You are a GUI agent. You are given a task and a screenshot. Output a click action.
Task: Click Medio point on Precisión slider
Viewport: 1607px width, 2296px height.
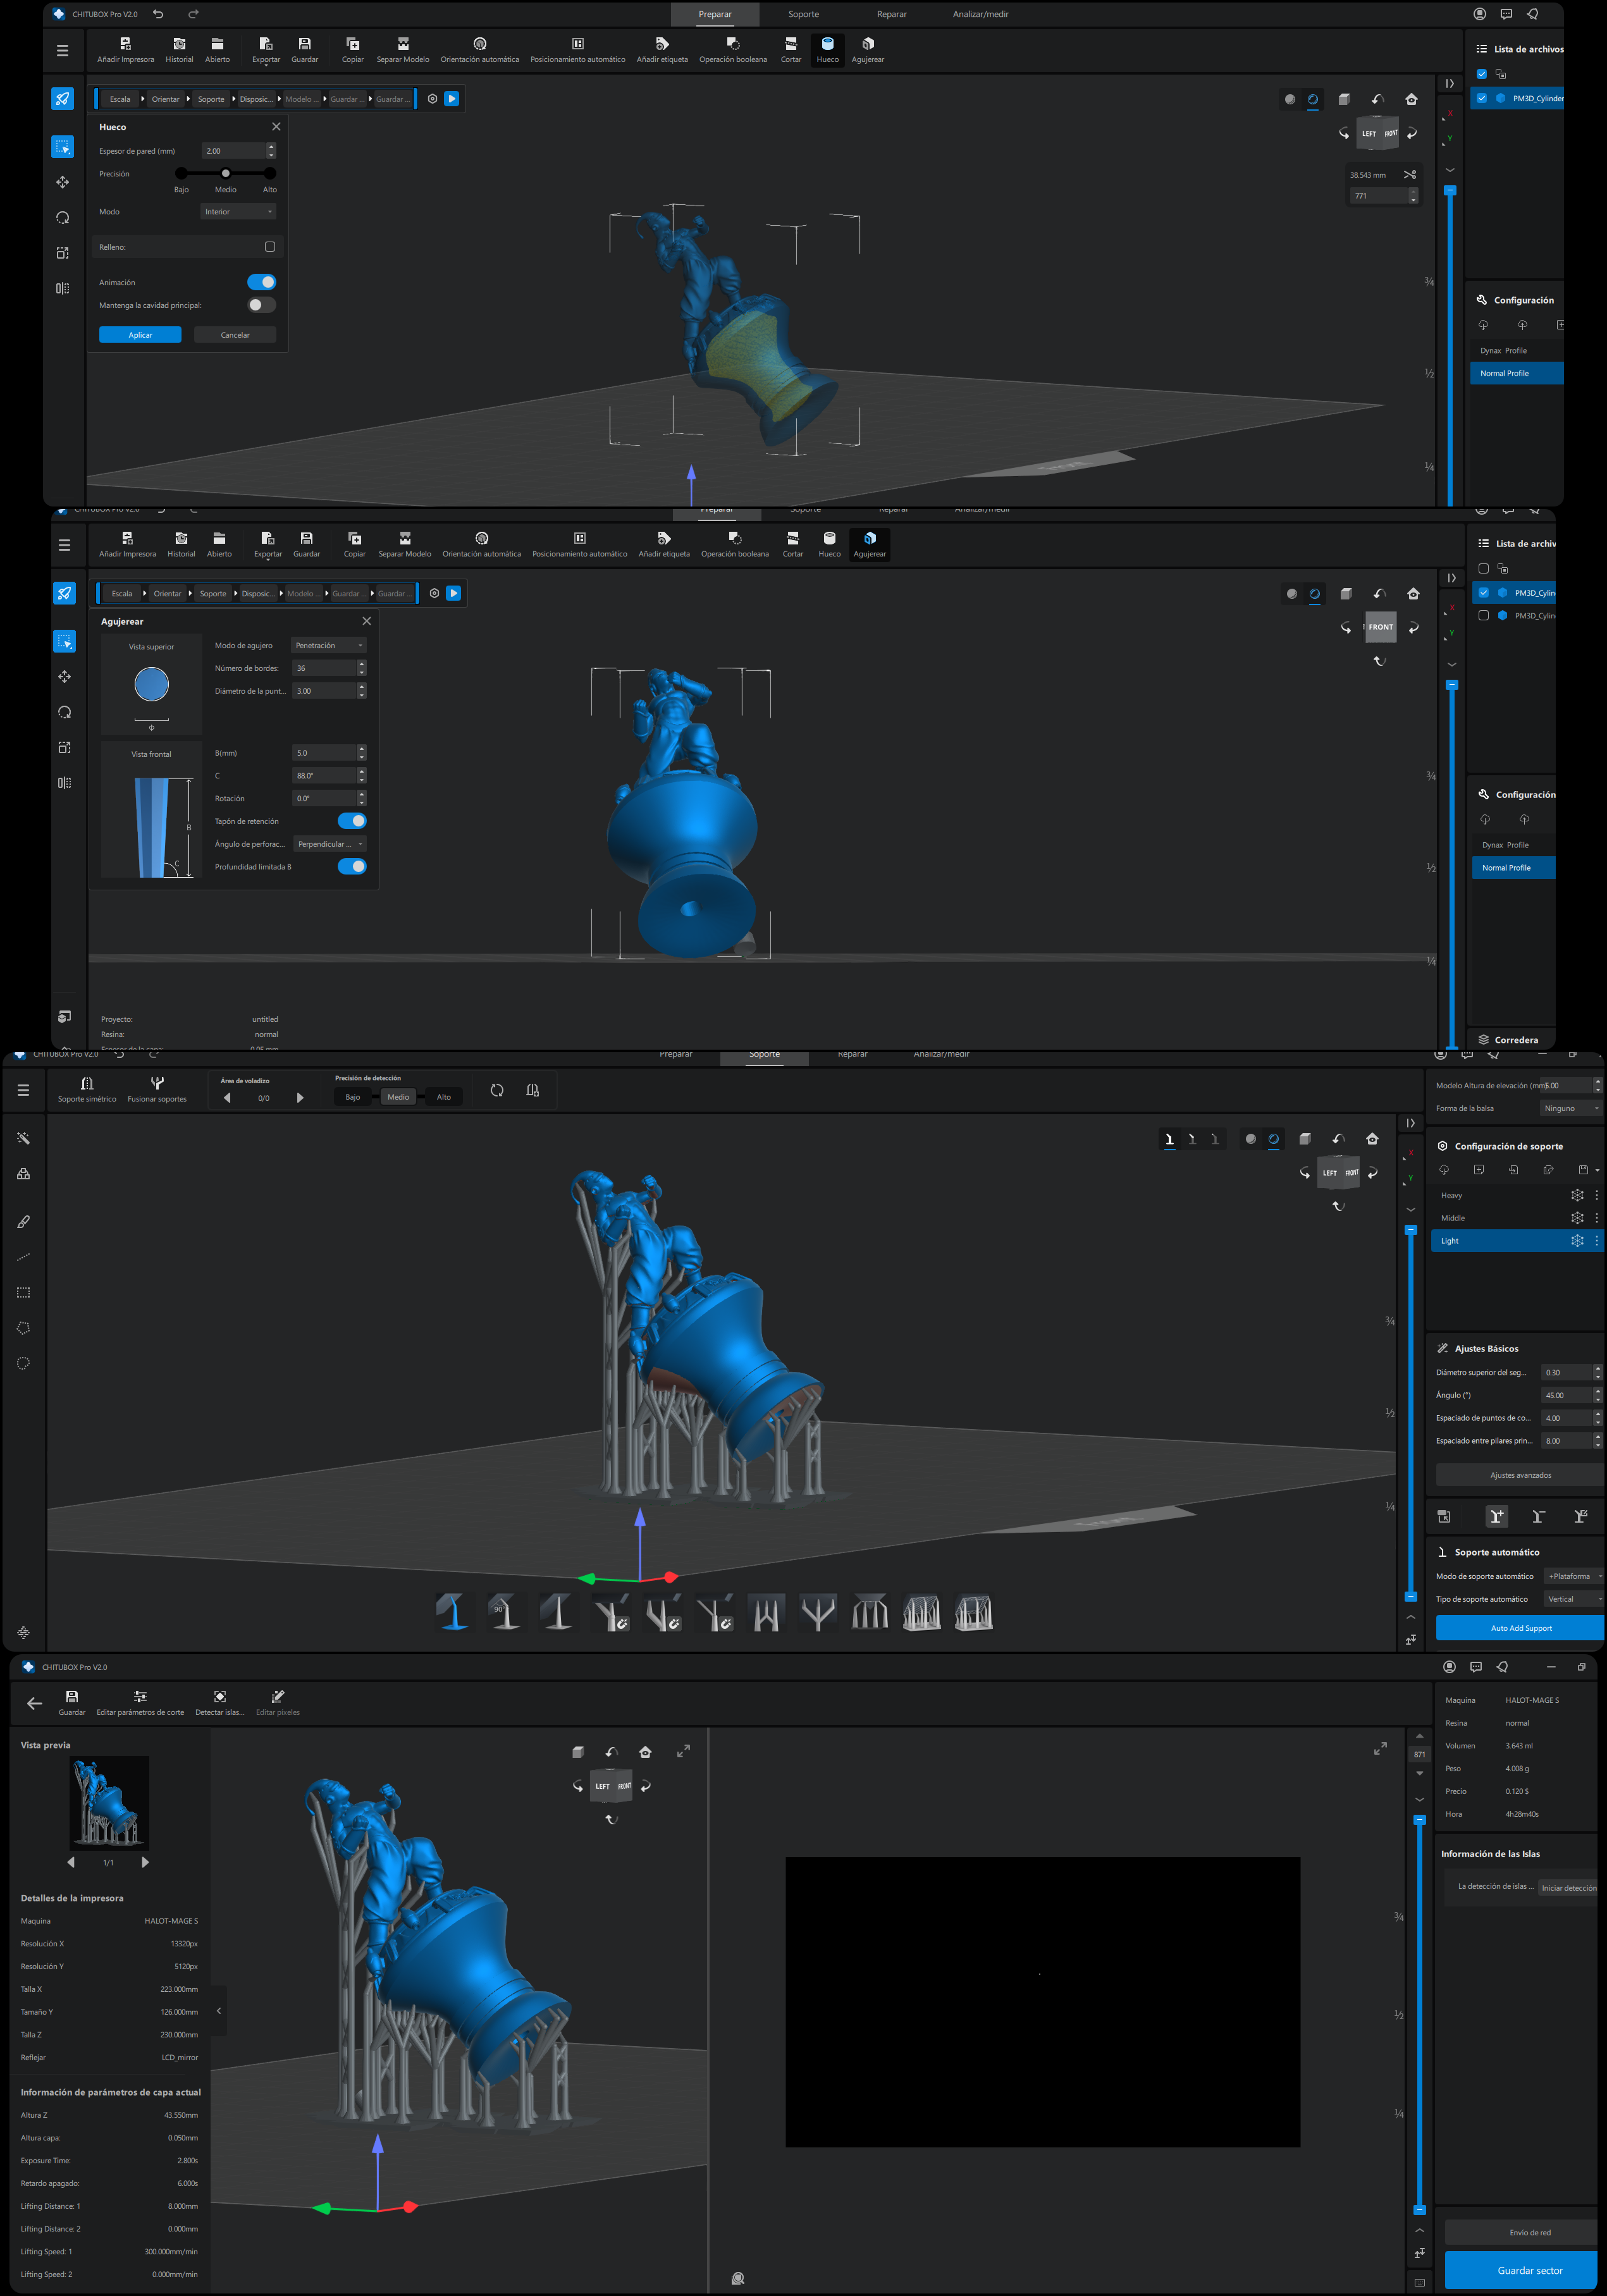coord(226,174)
